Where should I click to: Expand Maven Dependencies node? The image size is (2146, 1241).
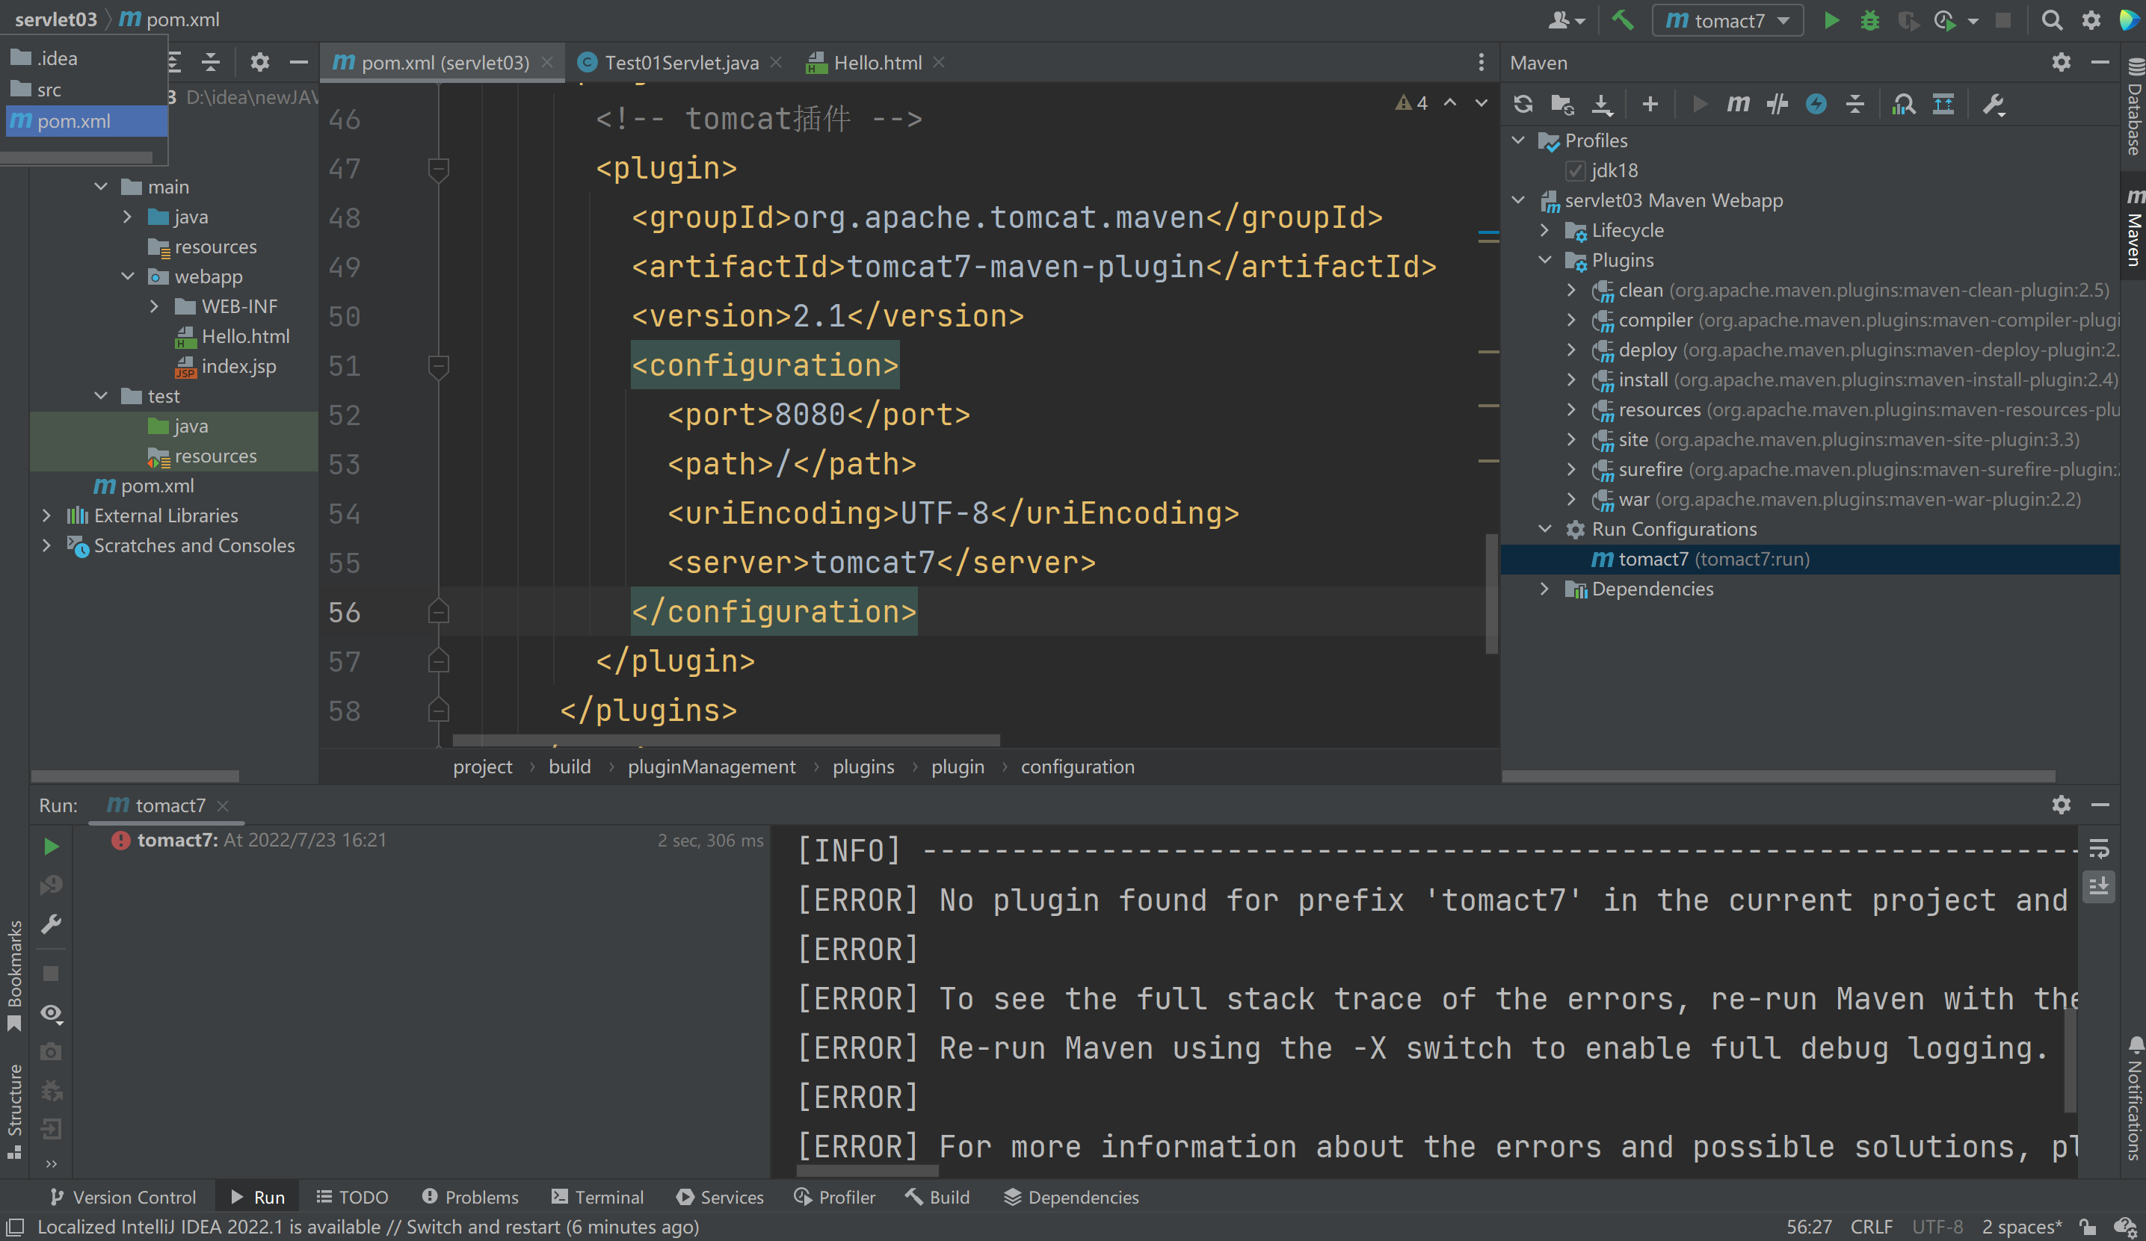[x=1545, y=589]
